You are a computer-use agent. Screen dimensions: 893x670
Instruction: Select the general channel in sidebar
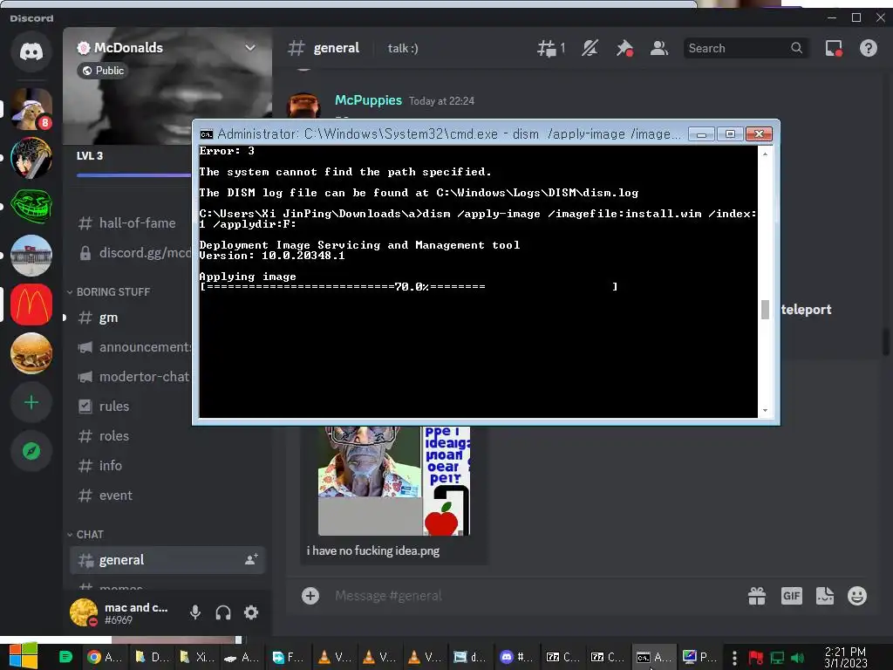167,560
